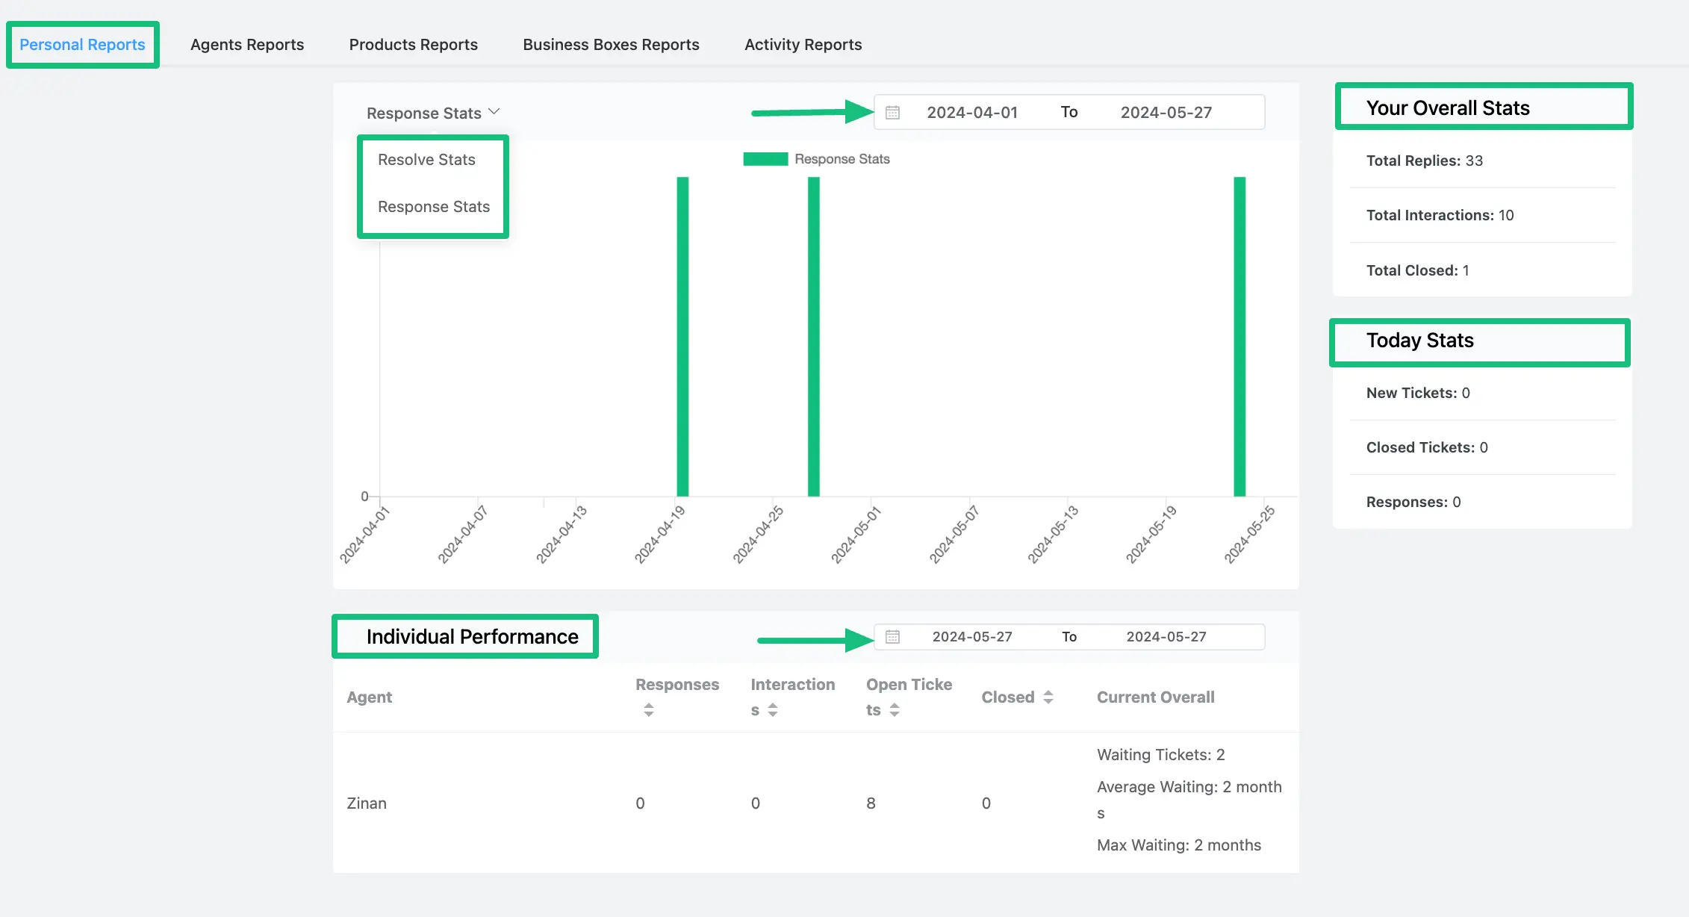Click the Business Boxes Reports tab
This screenshot has width=1689, height=917.
(609, 43)
